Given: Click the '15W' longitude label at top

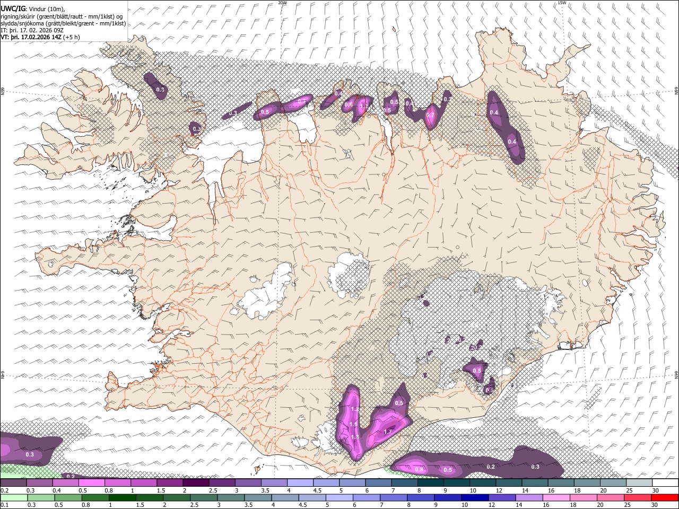Looking at the screenshot, I should coord(561,3).
